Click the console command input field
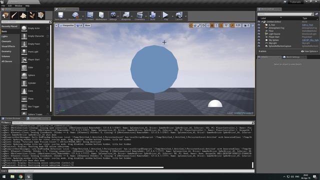This screenshot has height=180, width=320. coord(131,171)
